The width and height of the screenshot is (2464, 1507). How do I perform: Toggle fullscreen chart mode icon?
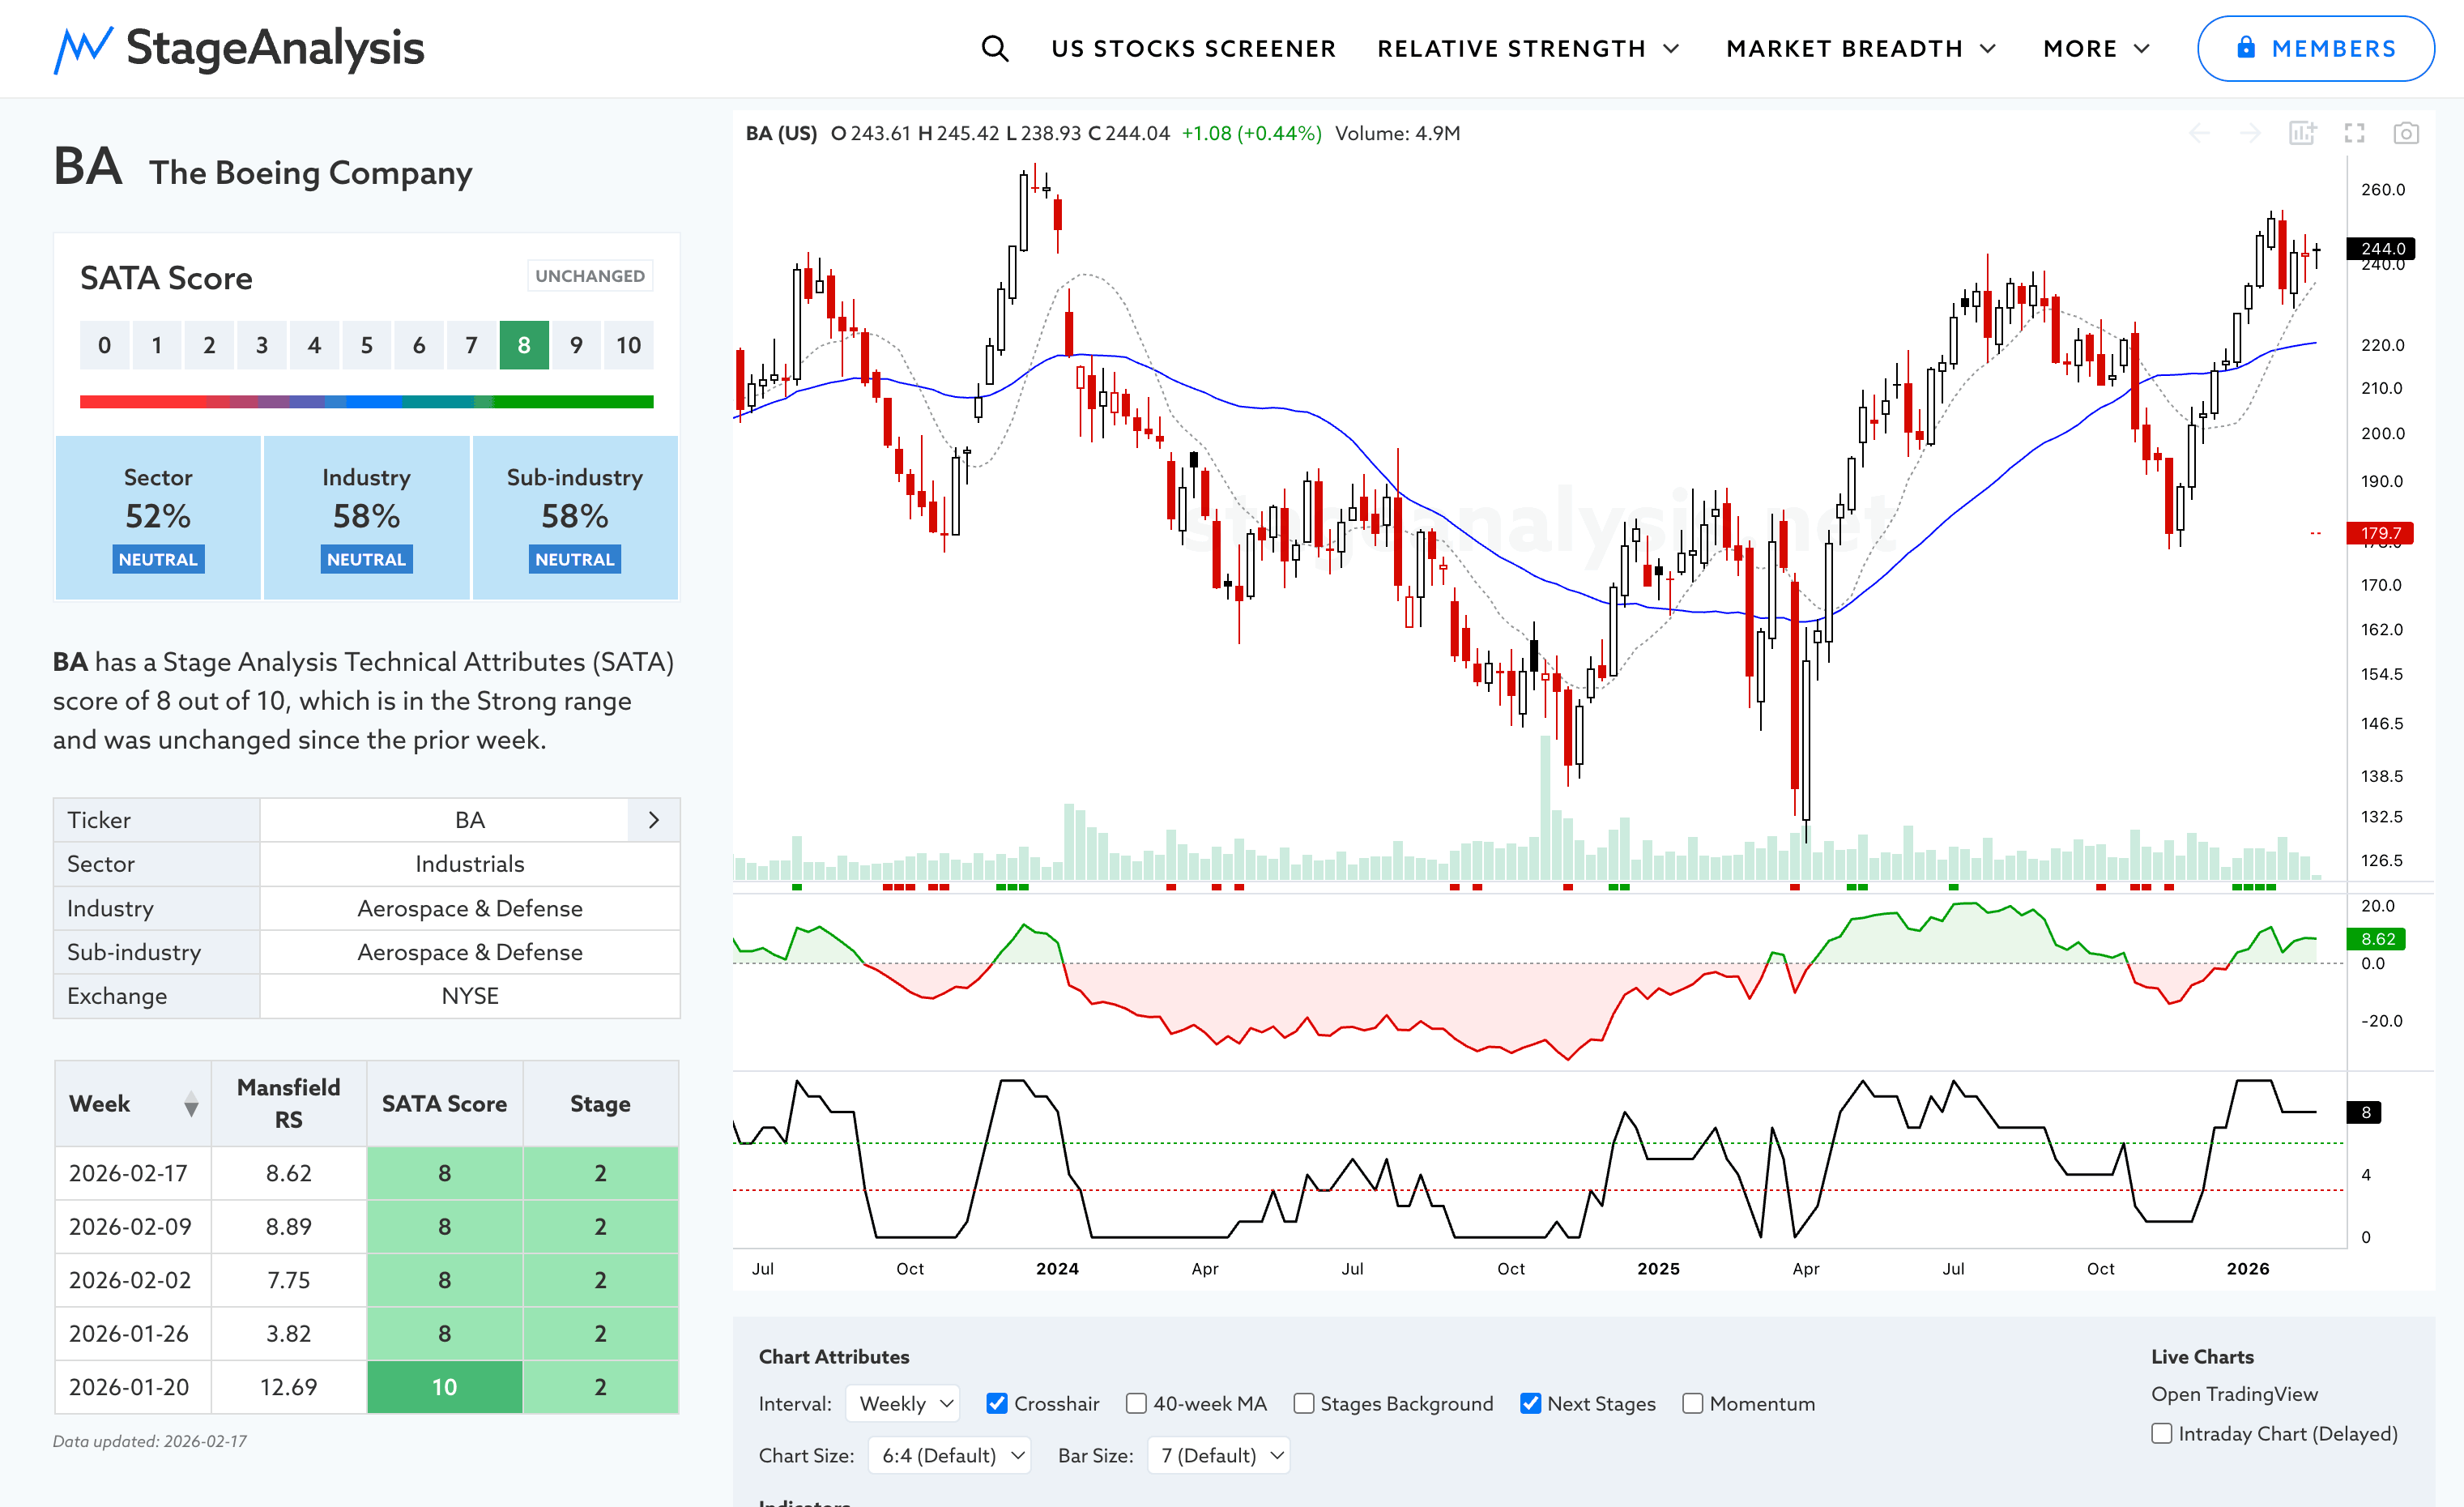[2354, 133]
